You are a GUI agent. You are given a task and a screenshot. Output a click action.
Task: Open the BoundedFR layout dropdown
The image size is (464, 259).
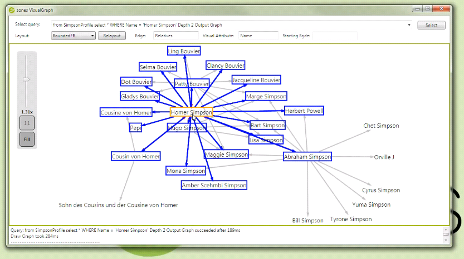coord(73,36)
